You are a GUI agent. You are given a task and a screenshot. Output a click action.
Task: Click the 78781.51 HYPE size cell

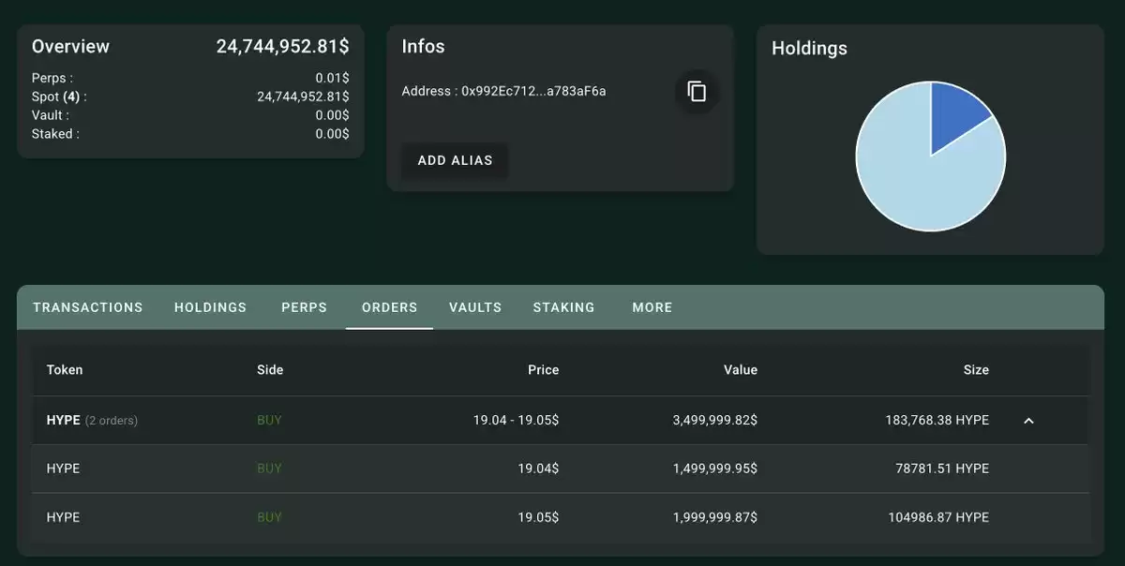(x=942, y=469)
